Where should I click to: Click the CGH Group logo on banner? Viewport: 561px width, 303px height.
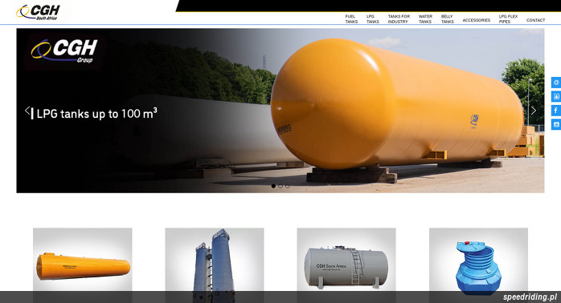click(64, 51)
